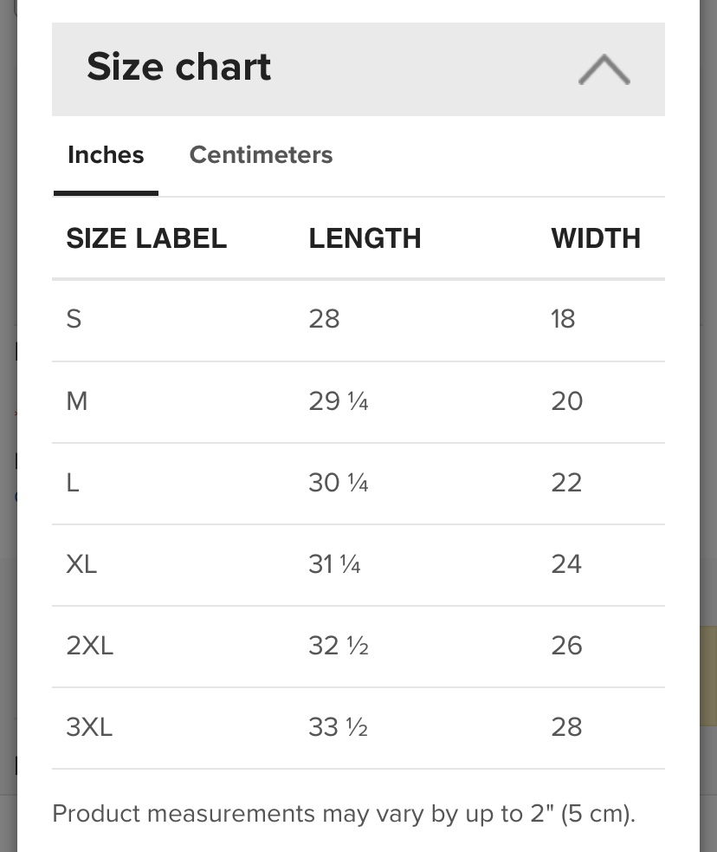Click the width value 22
The height and width of the screenshot is (852, 717).
click(566, 483)
